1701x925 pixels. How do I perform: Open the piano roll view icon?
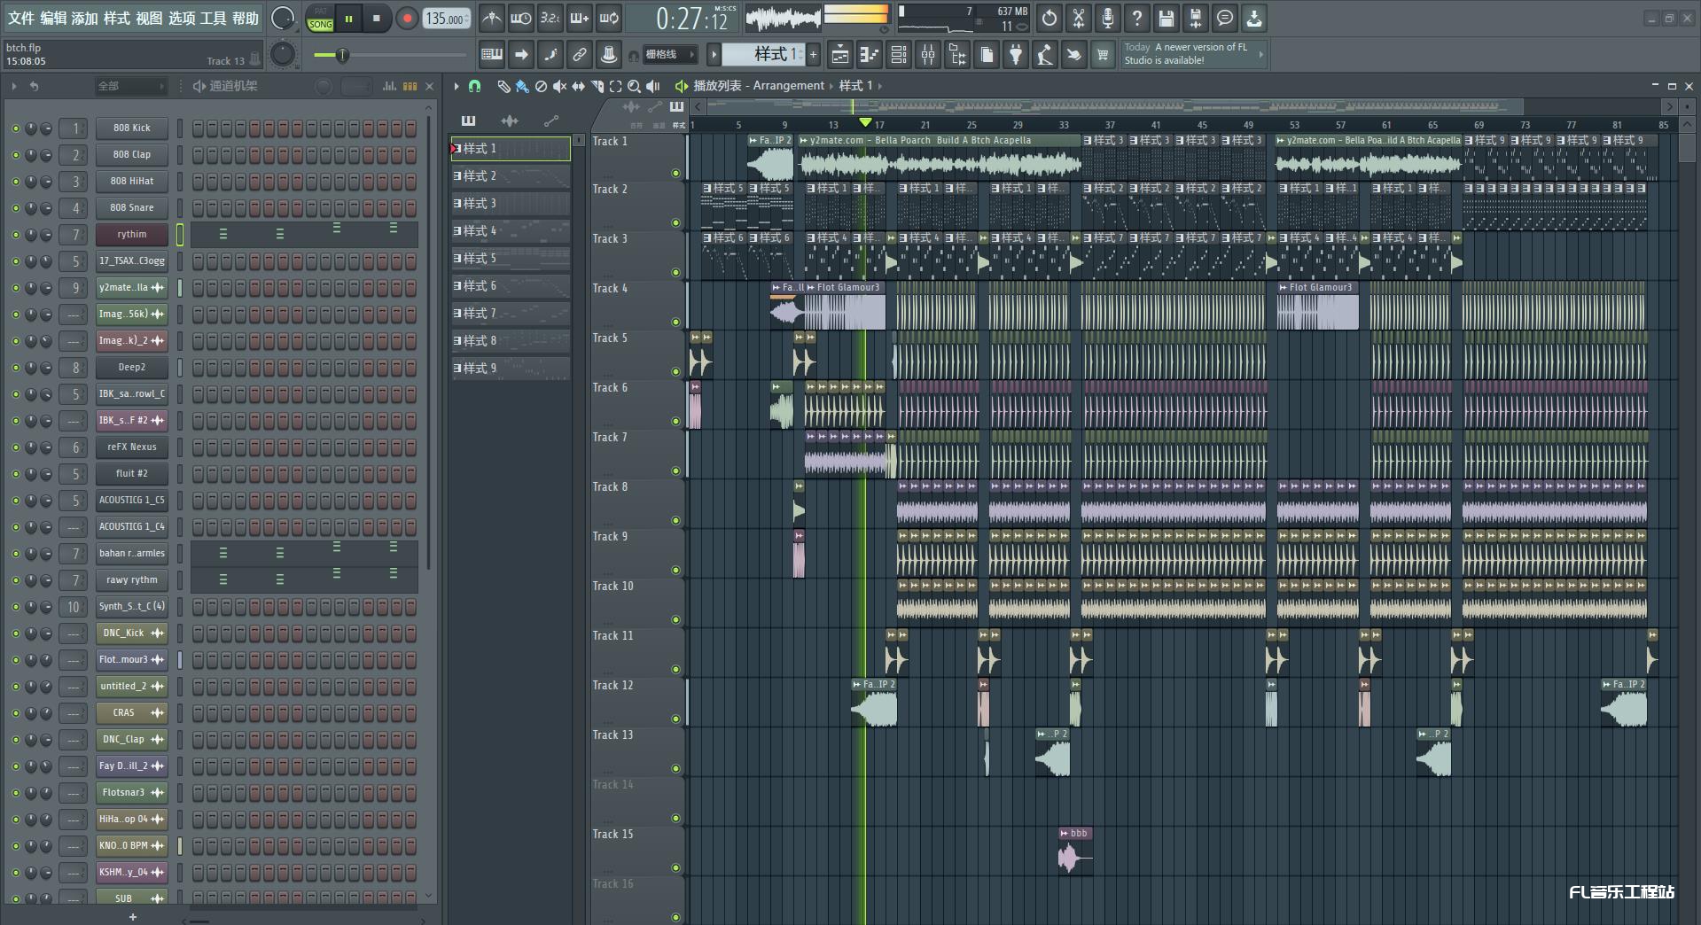point(870,55)
